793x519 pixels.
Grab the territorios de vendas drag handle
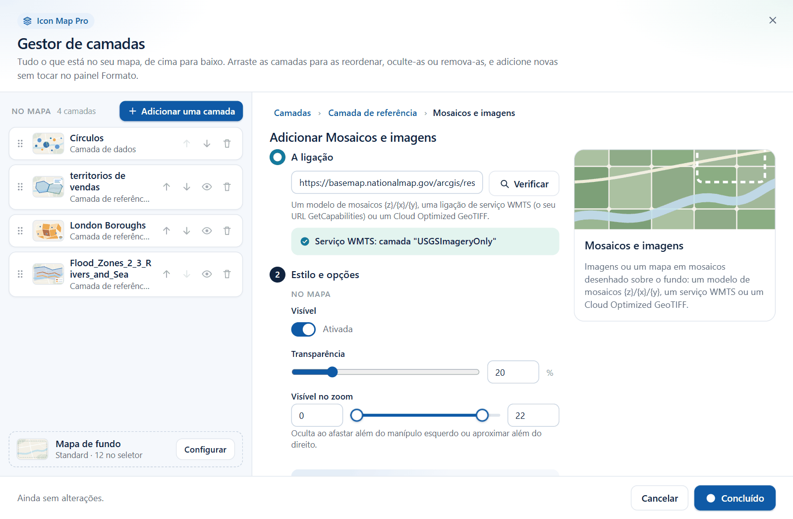20,187
